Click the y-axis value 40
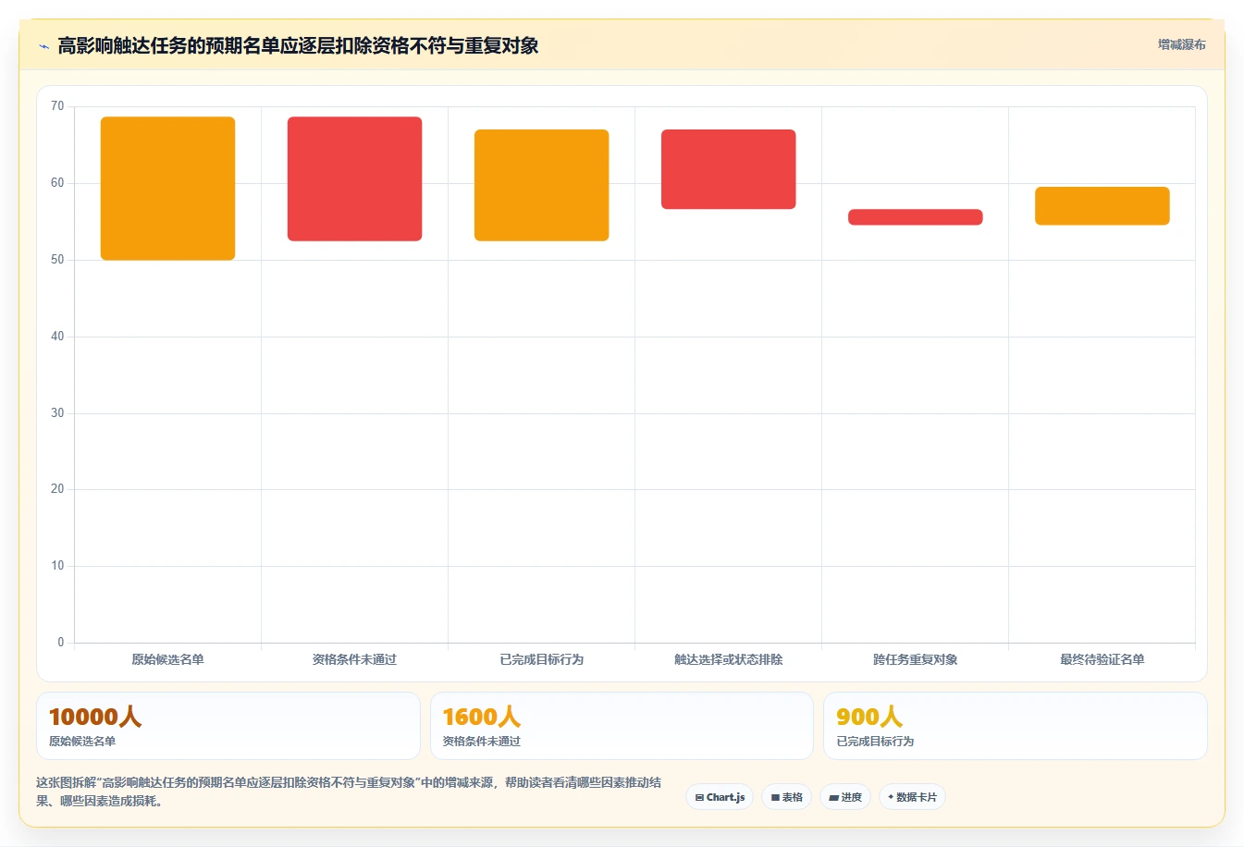This screenshot has height=847, width=1244. pos(57,337)
